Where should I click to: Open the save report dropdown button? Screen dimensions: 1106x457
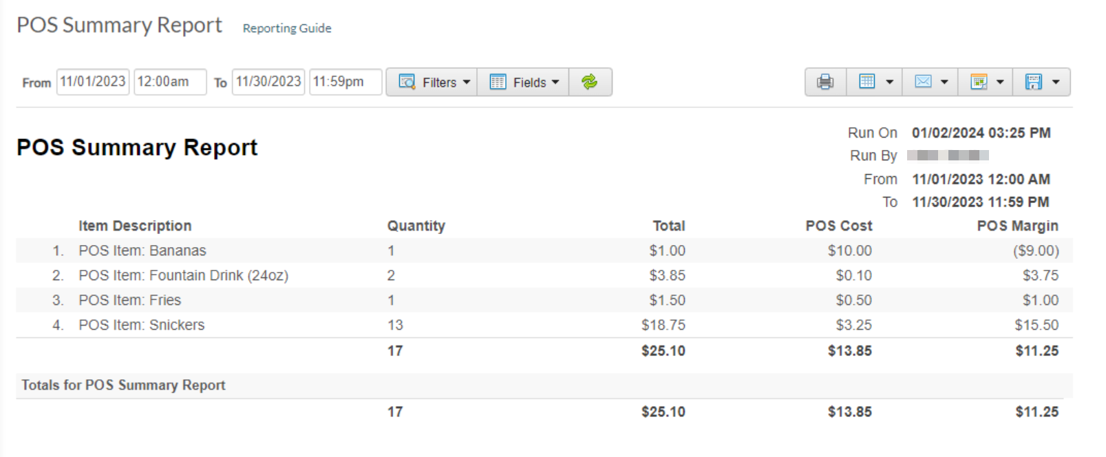[1041, 82]
